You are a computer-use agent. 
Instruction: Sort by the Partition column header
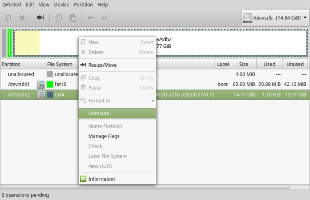(x=23, y=64)
